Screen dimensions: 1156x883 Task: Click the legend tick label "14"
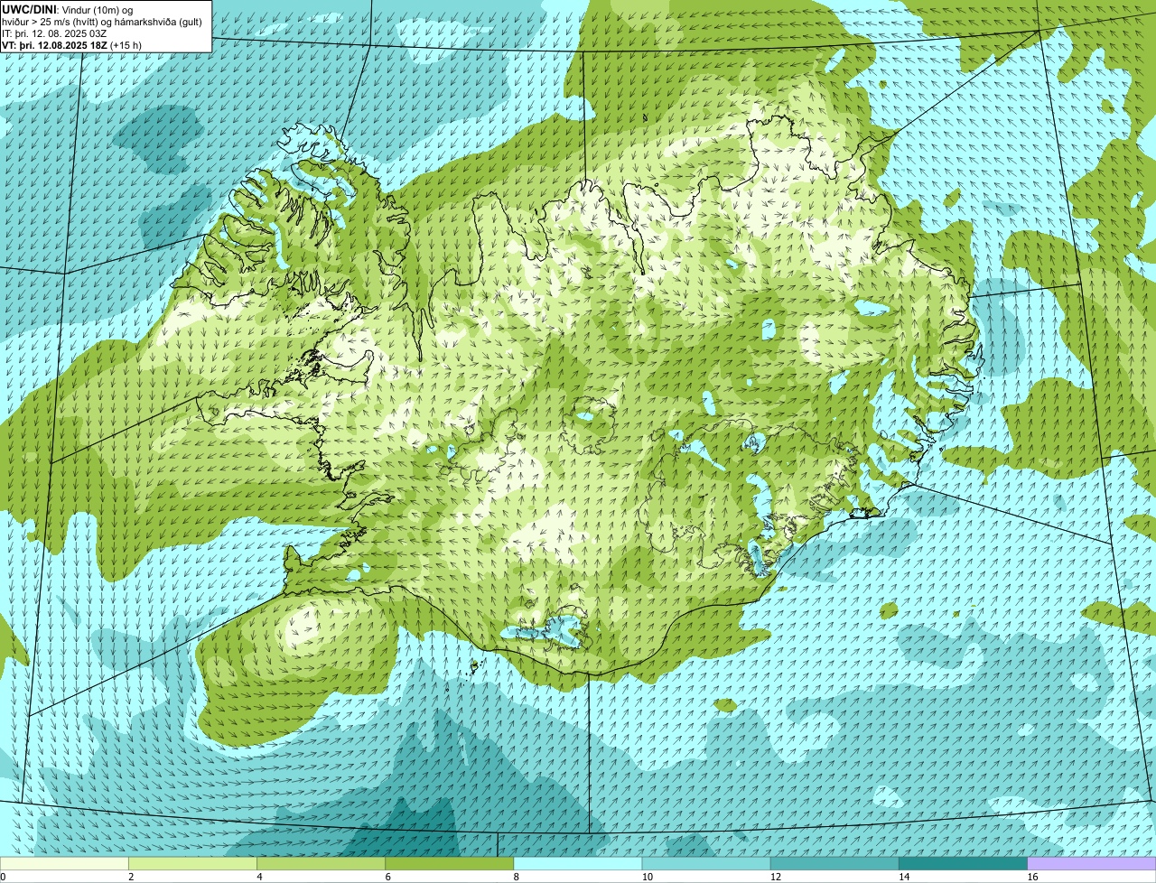pos(904,877)
